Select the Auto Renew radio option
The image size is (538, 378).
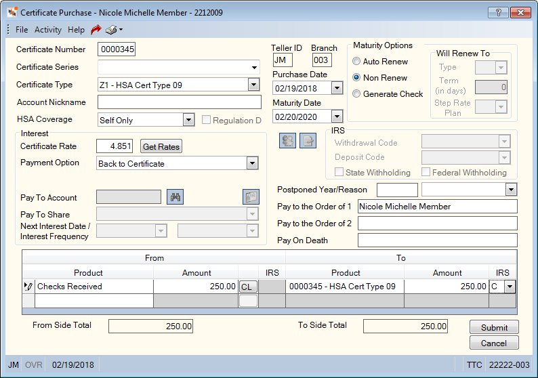(x=356, y=62)
